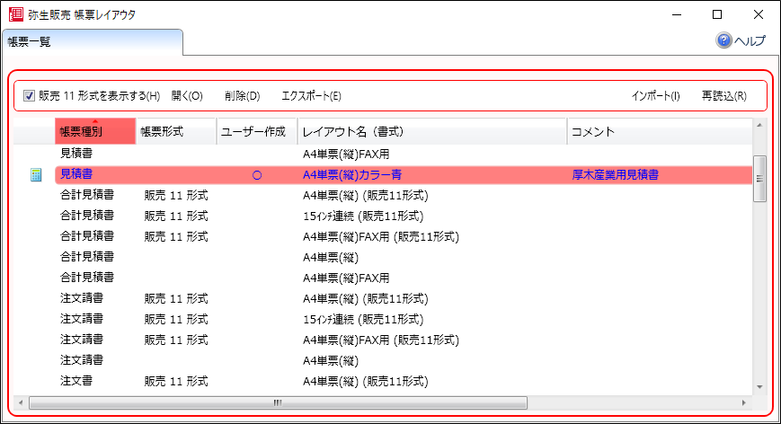Select 合計見積書 row A4単票(縦) (販売11形式)
Image resolution: width=781 pixels, height=424 pixels.
click(x=404, y=195)
